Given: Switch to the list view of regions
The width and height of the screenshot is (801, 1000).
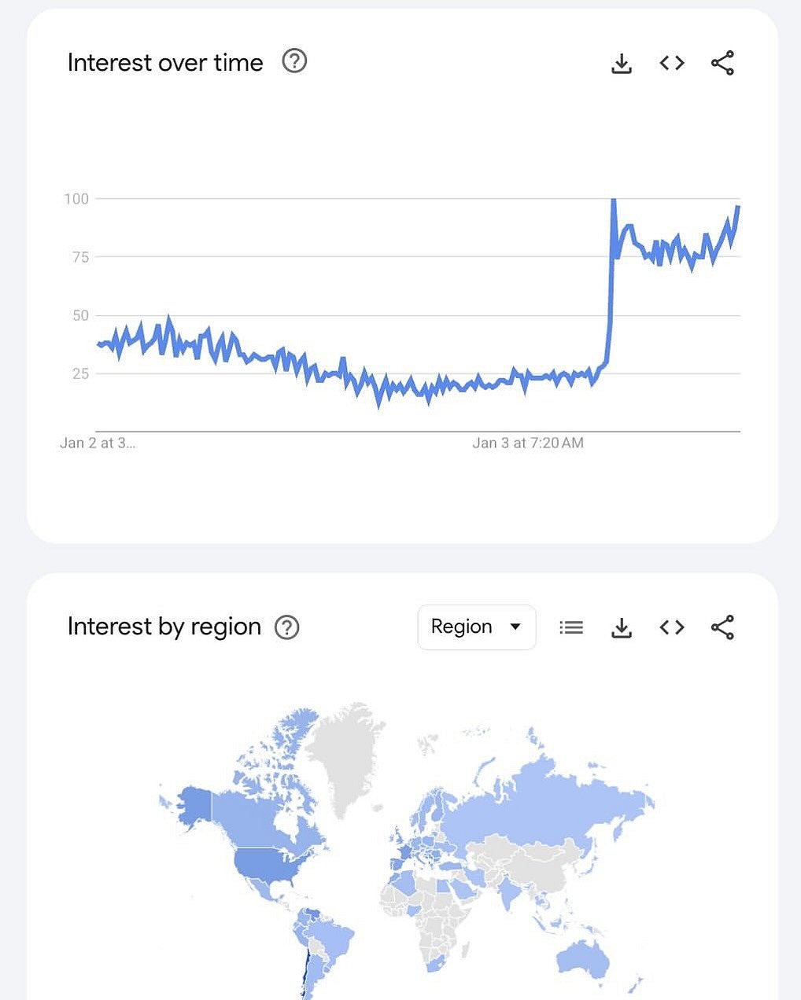Looking at the screenshot, I should click(571, 627).
